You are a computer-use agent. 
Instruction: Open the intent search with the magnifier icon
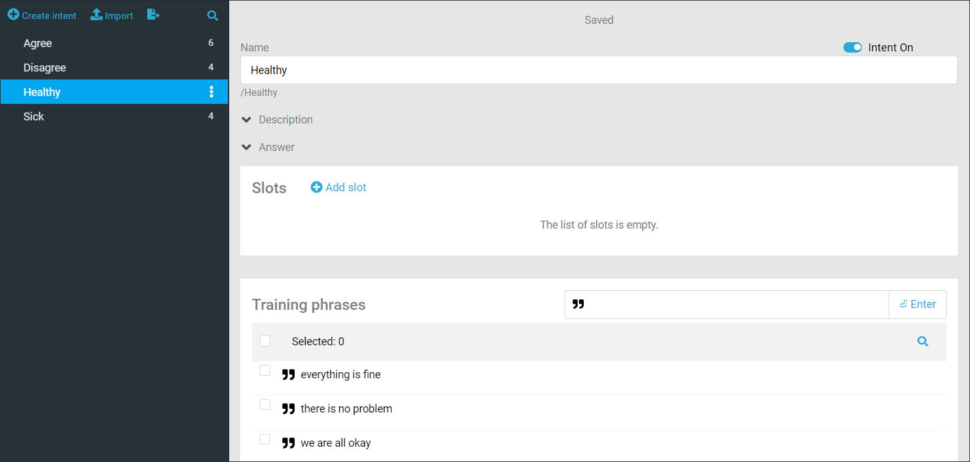[212, 15]
